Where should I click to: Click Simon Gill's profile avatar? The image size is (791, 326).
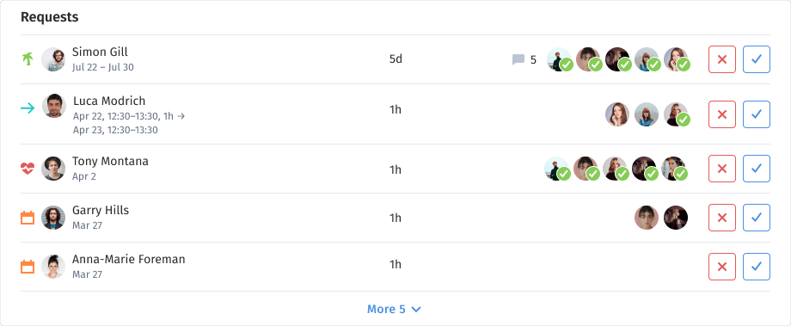(x=53, y=59)
